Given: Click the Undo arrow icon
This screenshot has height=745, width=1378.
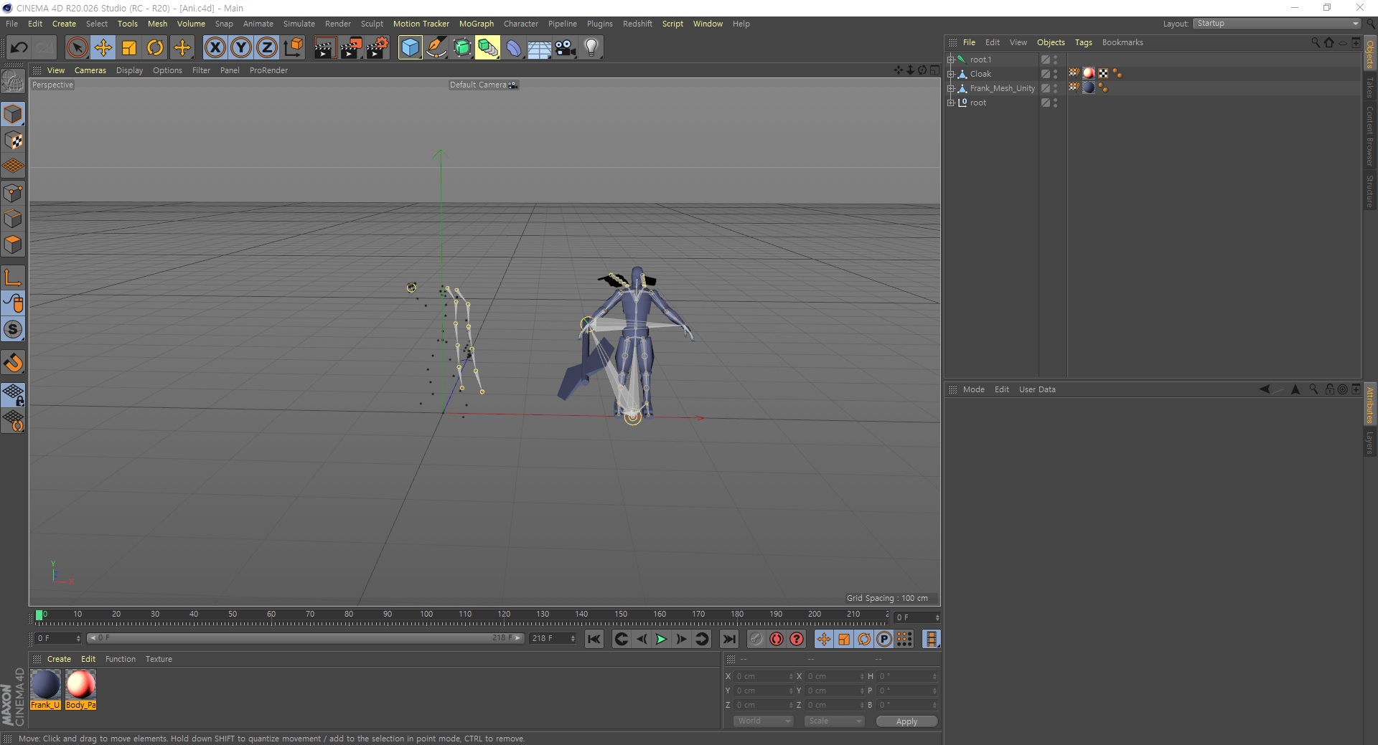Looking at the screenshot, I should tap(19, 48).
